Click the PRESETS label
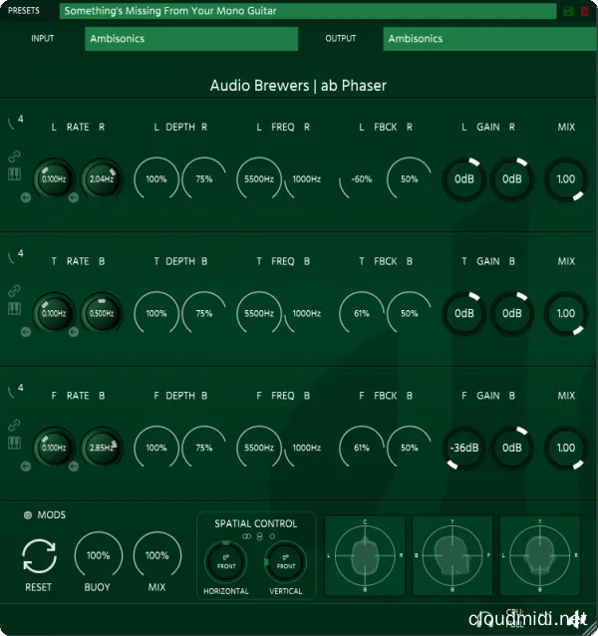The image size is (598, 636). coord(24,11)
